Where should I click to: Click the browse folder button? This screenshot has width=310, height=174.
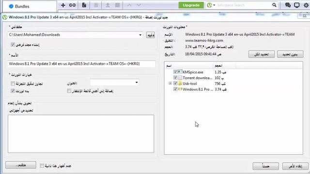[151, 35]
